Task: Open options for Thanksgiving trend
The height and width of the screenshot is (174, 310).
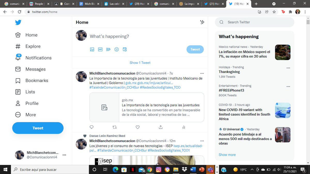Action: [288, 68]
